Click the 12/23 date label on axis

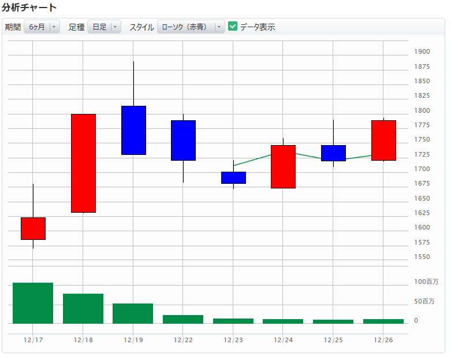tap(233, 341)
